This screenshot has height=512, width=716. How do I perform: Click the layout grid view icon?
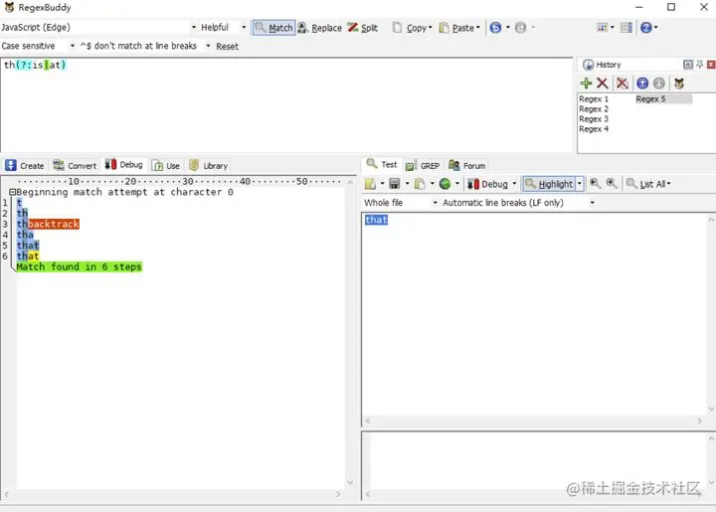pyautogui.click(x=603, y=28)
